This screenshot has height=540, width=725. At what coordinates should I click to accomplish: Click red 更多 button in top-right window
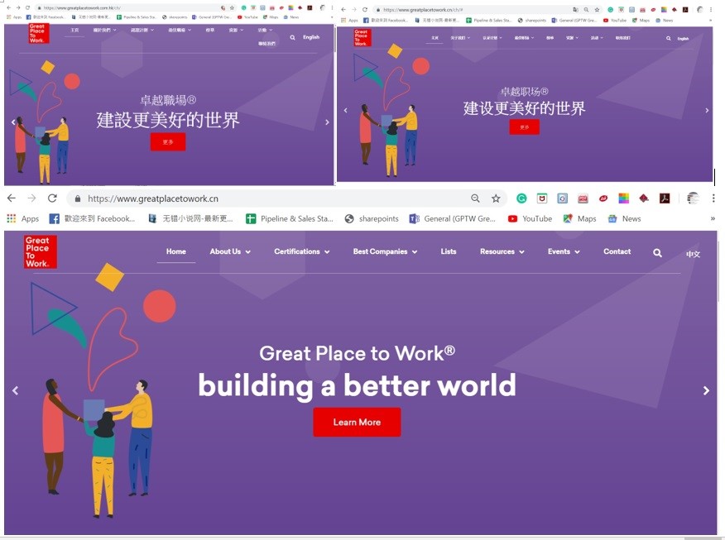525,127
